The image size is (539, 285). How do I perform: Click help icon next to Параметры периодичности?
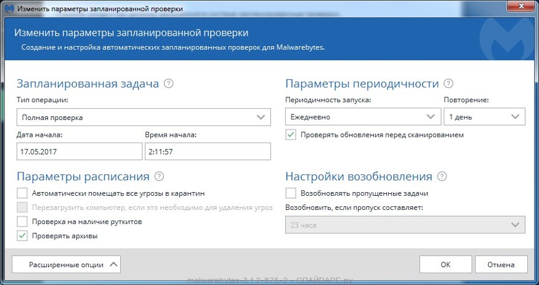pos(448,84)
